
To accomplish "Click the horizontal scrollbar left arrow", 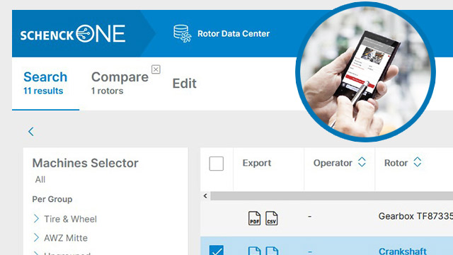I will [205, 195].
